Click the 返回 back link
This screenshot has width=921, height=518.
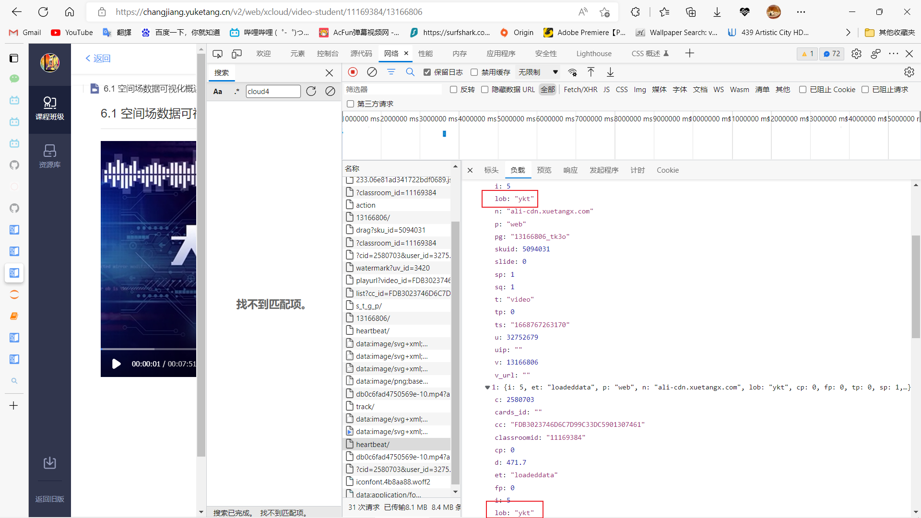pos(97,58)
